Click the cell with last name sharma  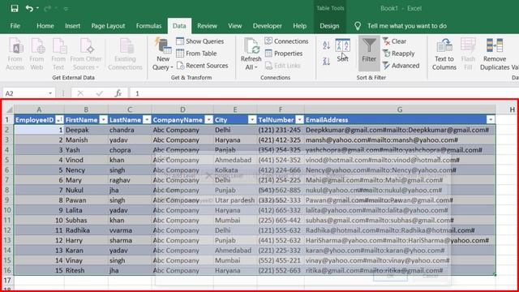pyautogui.click(x=130, y=240)
